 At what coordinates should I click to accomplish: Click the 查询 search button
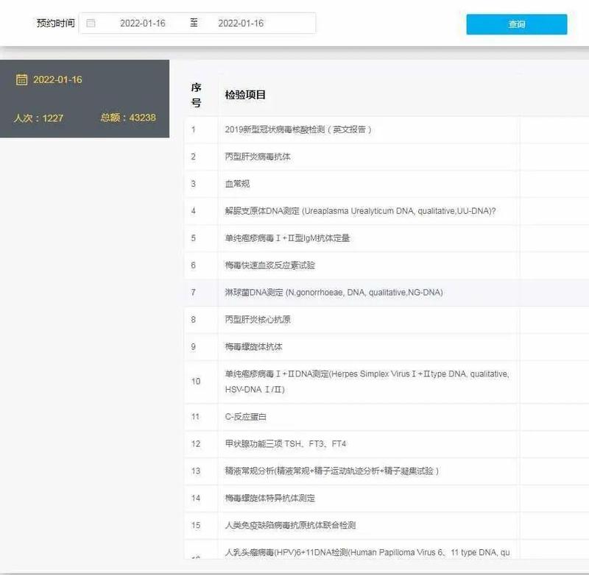tap(516, 24)
